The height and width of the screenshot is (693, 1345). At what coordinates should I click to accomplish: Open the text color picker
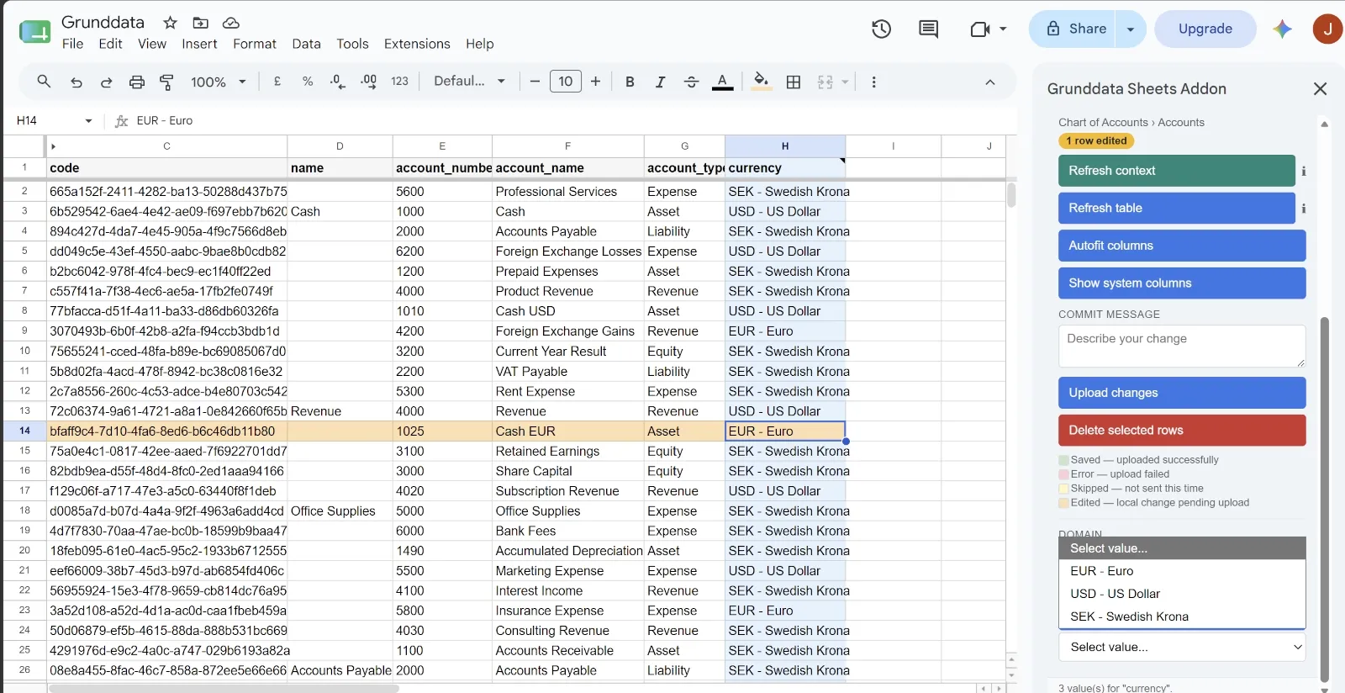[723, 82]
